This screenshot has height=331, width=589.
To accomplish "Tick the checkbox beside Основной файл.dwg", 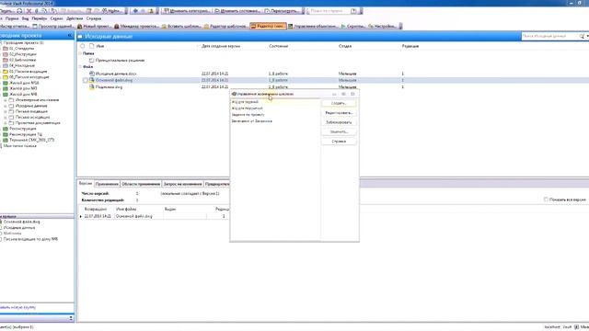I will [86, 80].
